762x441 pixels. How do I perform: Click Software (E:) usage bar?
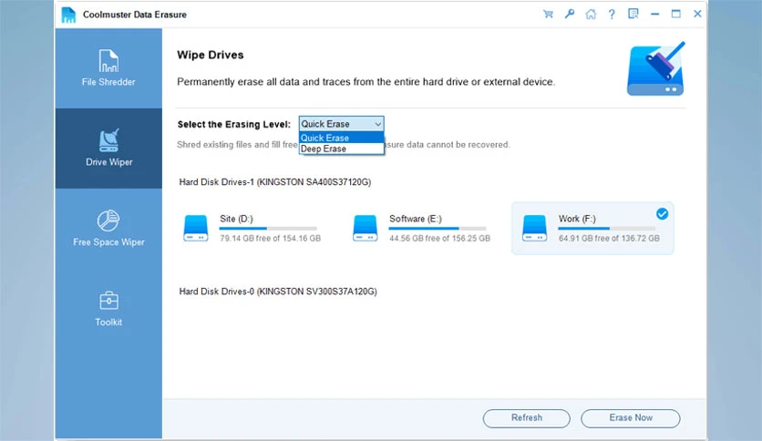click(x=438, y=229)
